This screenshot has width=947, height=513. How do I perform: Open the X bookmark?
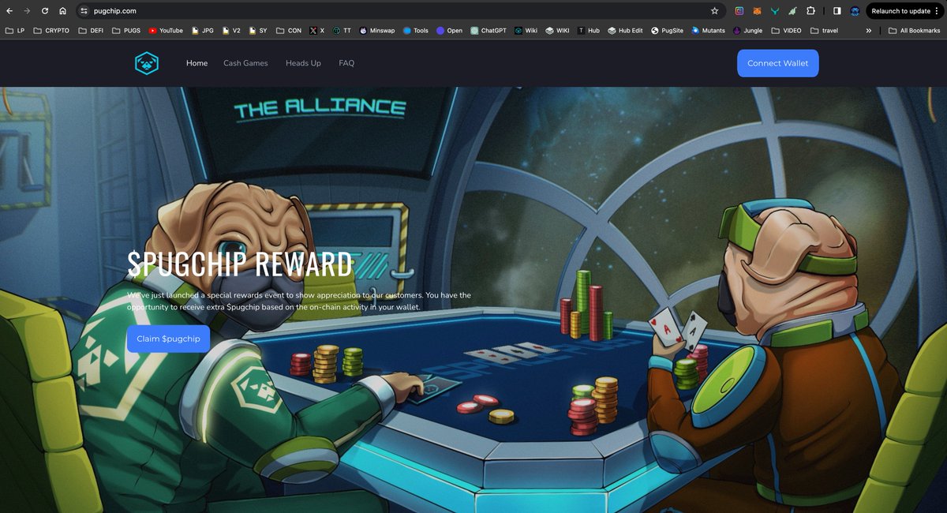317,31
